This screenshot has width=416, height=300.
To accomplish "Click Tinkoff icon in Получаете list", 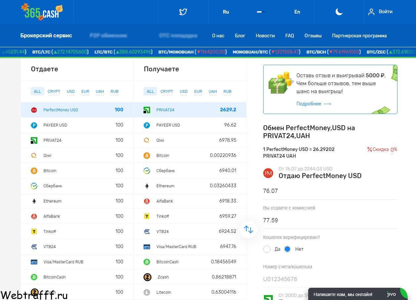I will [147, 216].
